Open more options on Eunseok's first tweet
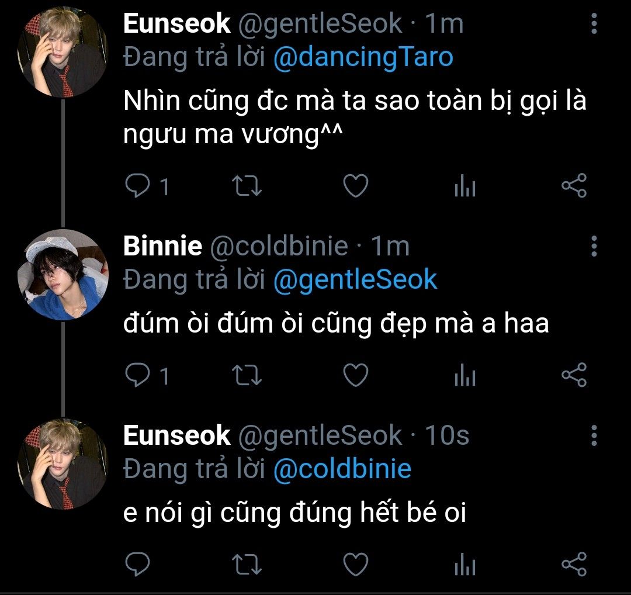 click(x=594, y=23)
